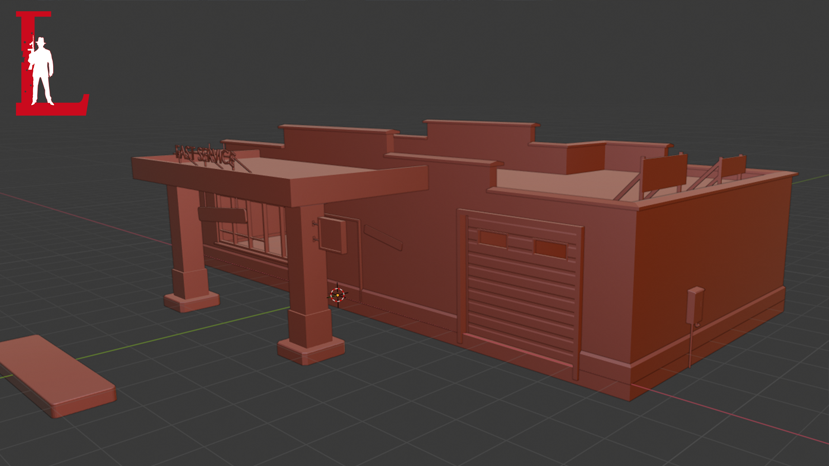The height and width of the screenshot is (466, 829).
Task: Select the flat slab on the ground
Action: pos(56,375)
